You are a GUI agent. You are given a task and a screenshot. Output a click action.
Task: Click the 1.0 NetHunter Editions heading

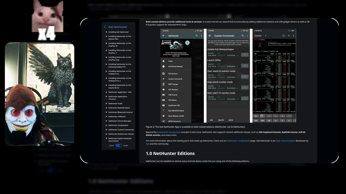(170, 153)
